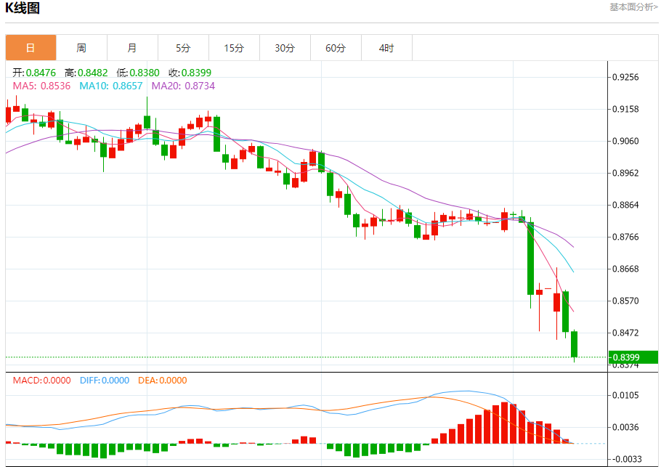This screenshot has height=467, width=661.
Task: Open the 60分 interval tab
Action: (x=336, y=48)
